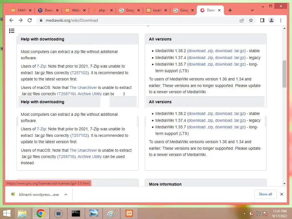Switch to the XAMP tab
The width and height of the screenshot is (292, 219).
(21, 10)
